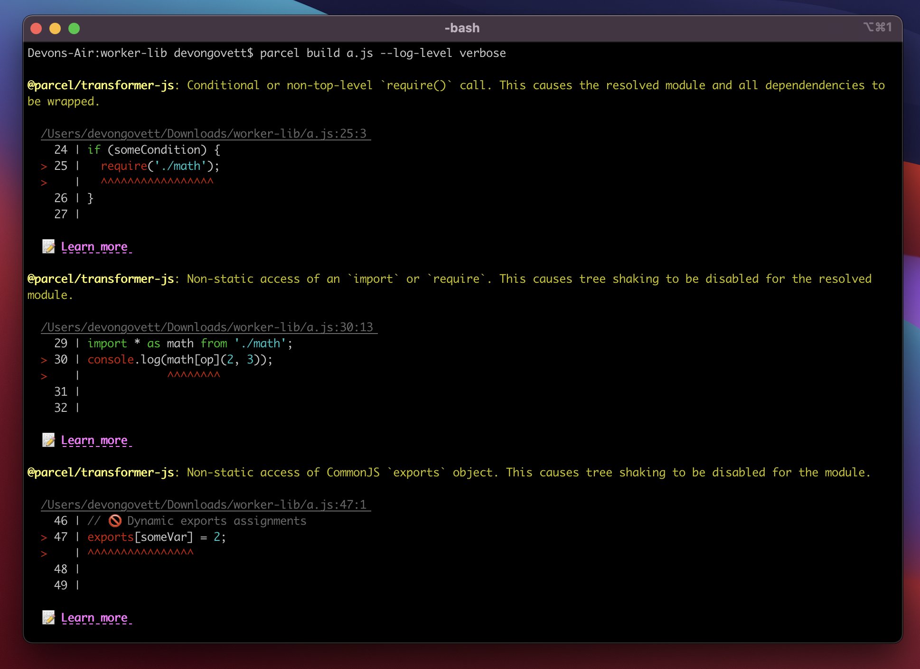The width and height of the screenshot is (920, 669).
Task: Click the console.log statement on line 30
Action: pos(178,360)
